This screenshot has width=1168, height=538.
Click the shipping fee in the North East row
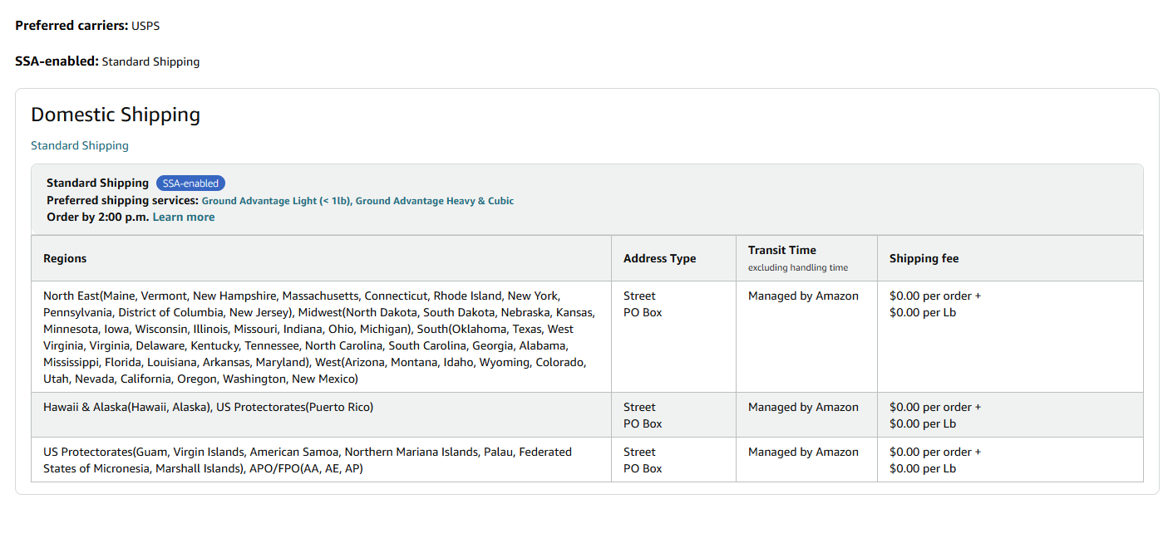[935, 304]
